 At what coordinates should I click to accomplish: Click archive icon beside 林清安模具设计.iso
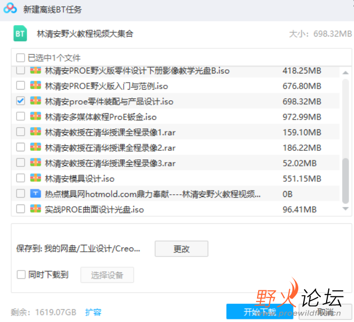[36, 178]
